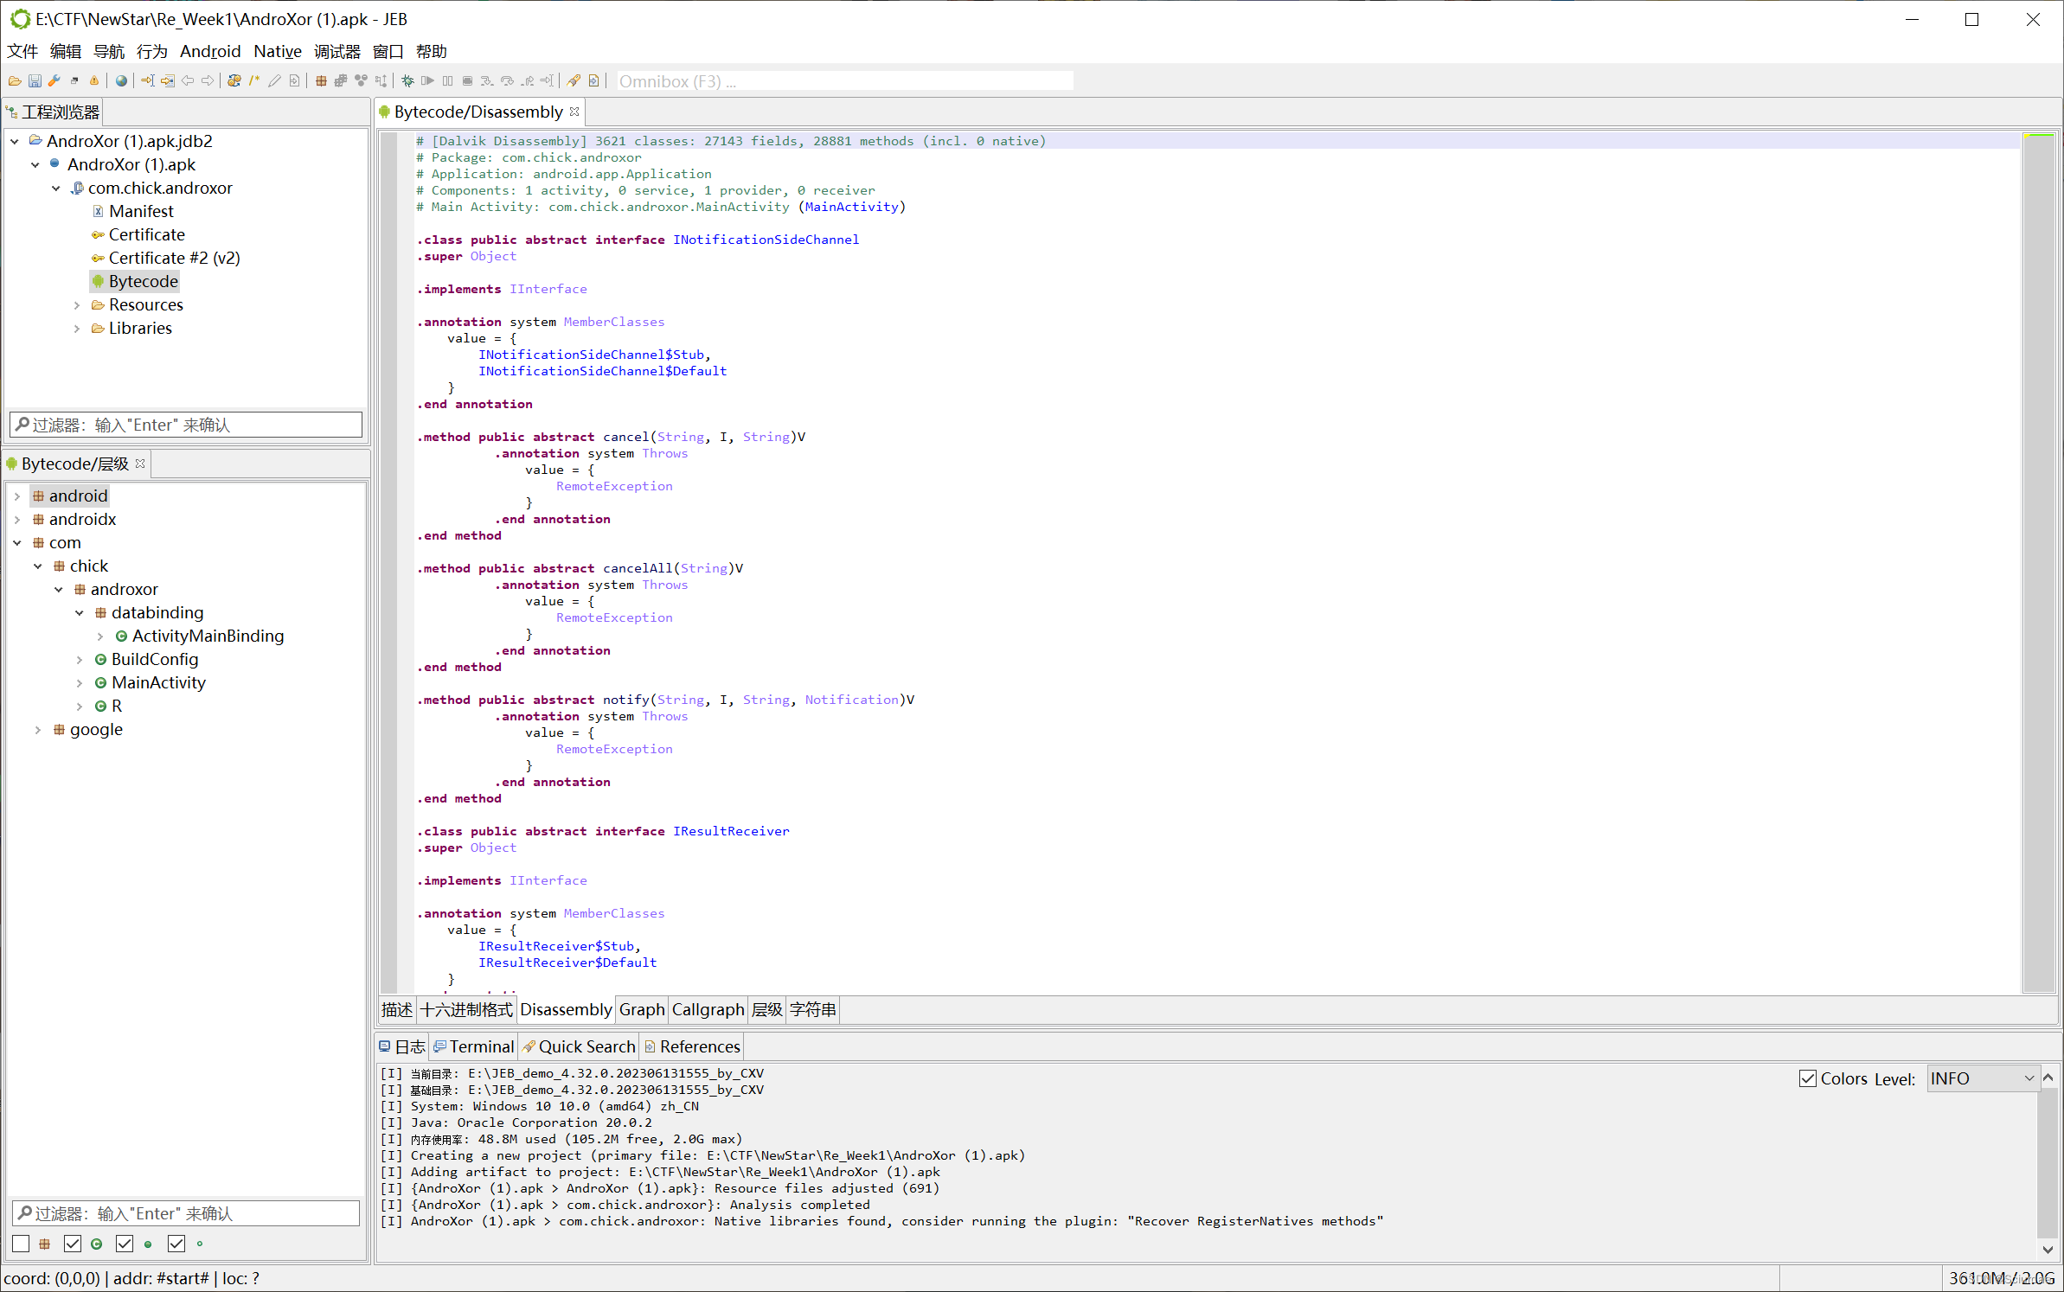This screenshot has width=2064, height=1292.
Task: Switch to the Graph tab
Action: click(x=642, y=1009)
